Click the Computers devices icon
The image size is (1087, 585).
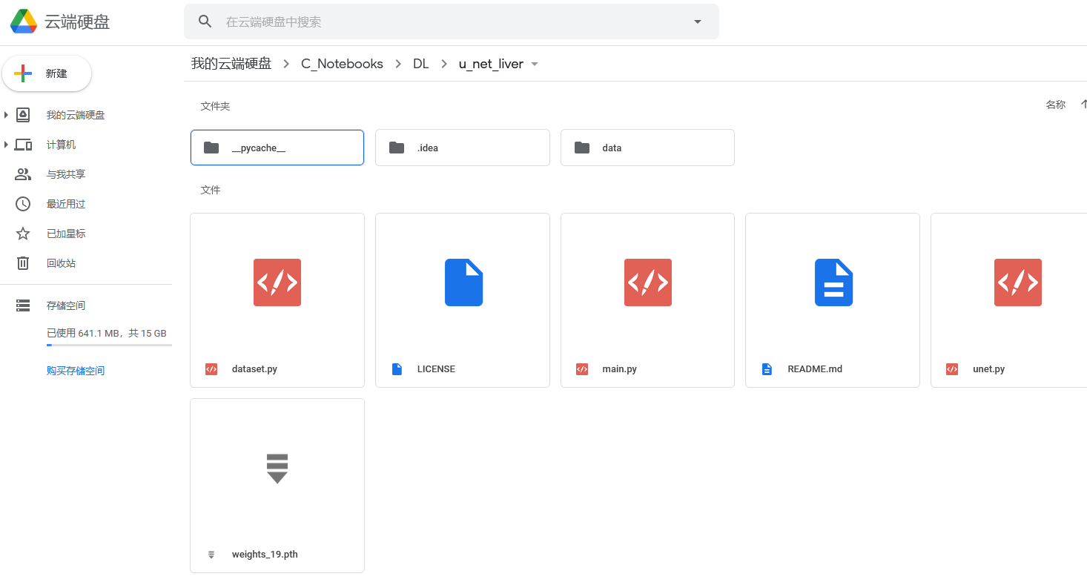23,145
